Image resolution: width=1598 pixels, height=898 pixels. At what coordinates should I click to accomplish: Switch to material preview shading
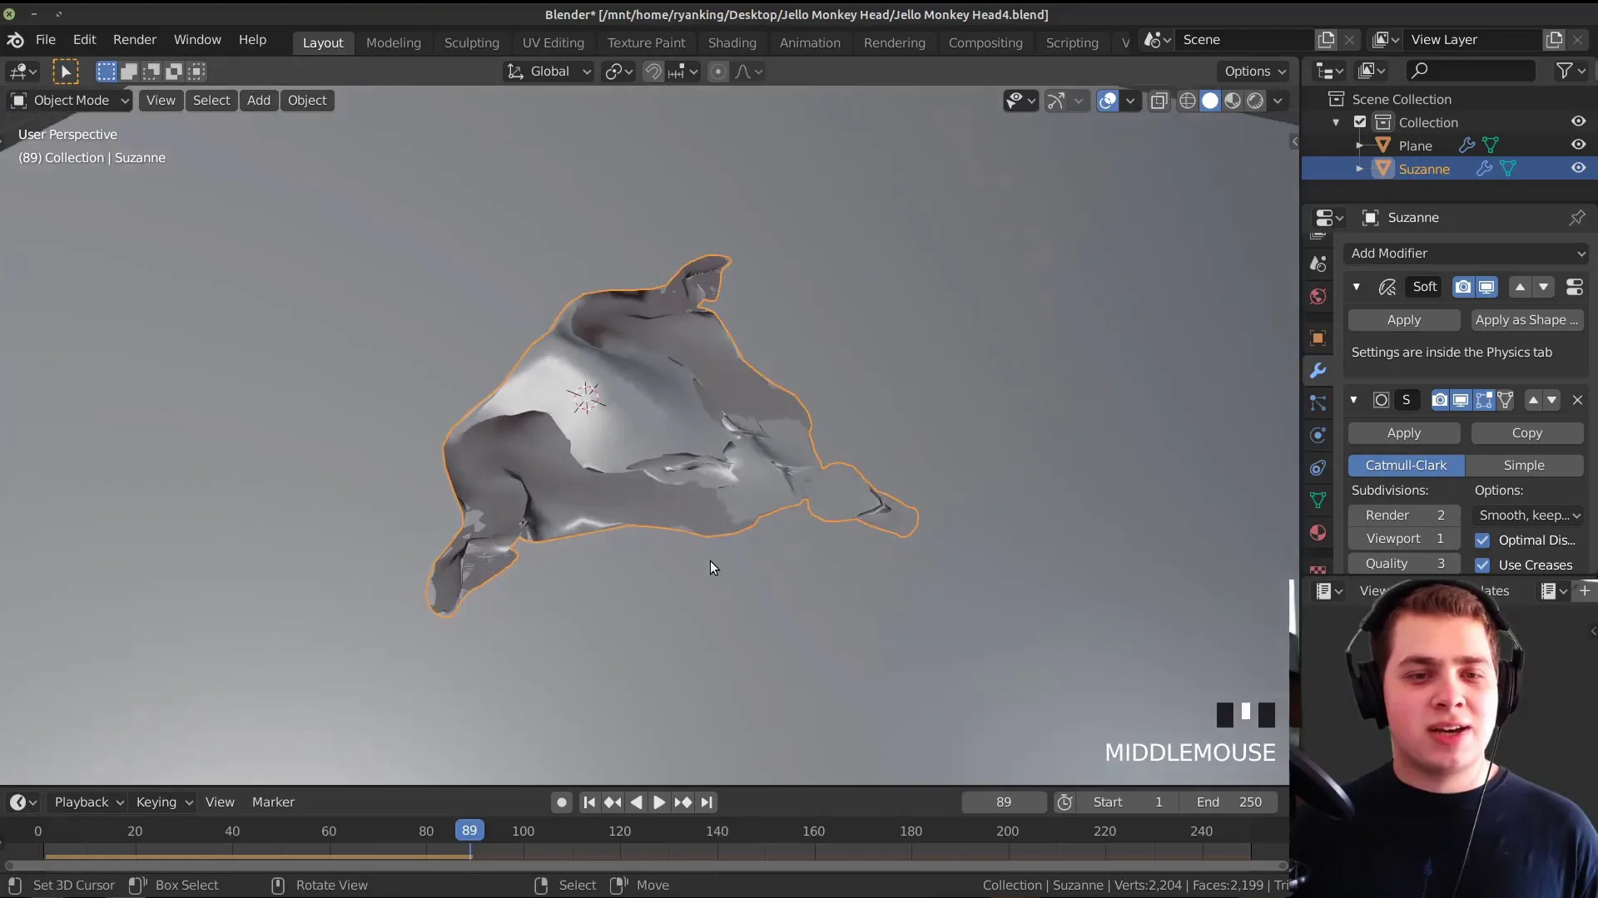(1233, 101)
